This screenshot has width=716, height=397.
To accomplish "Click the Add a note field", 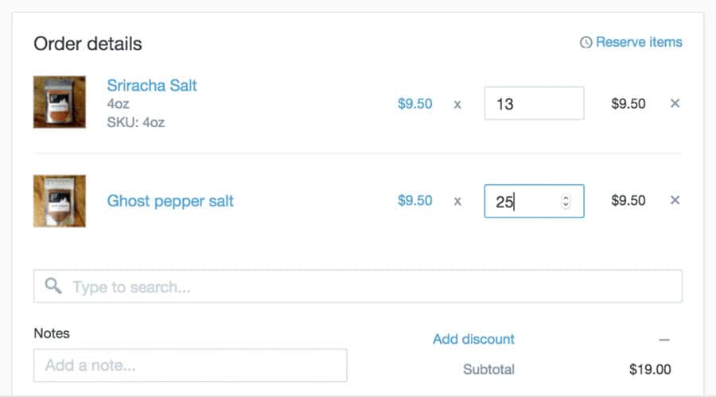I will 190,365.
